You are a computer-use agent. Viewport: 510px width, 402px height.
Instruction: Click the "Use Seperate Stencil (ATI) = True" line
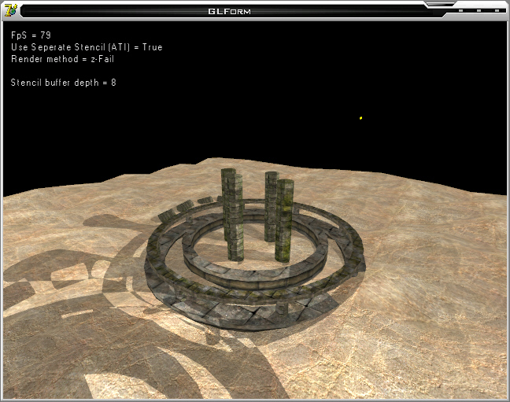click(x=87, y=47)
